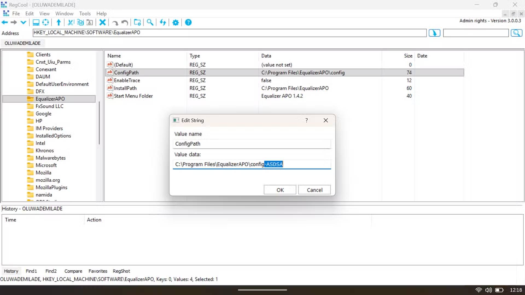Viewport: 525px width, 295px height.
Task: Open the Copy icon on the toolbar
Action: pos(80,22)
